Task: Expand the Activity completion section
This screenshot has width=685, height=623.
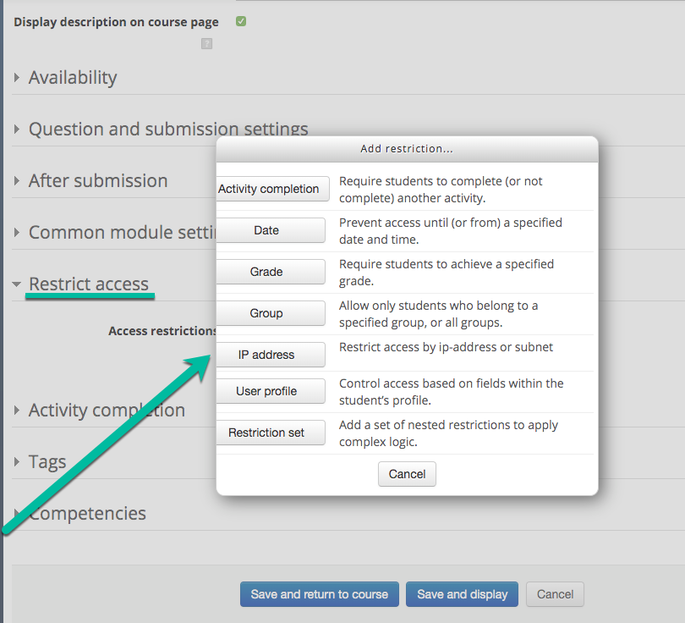Action: click(x=107, y=410)
